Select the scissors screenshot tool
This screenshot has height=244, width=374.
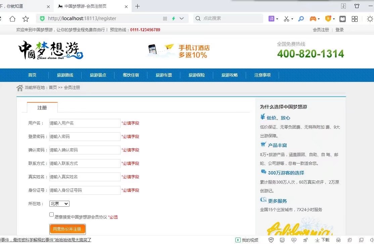[x=286, y=18]
